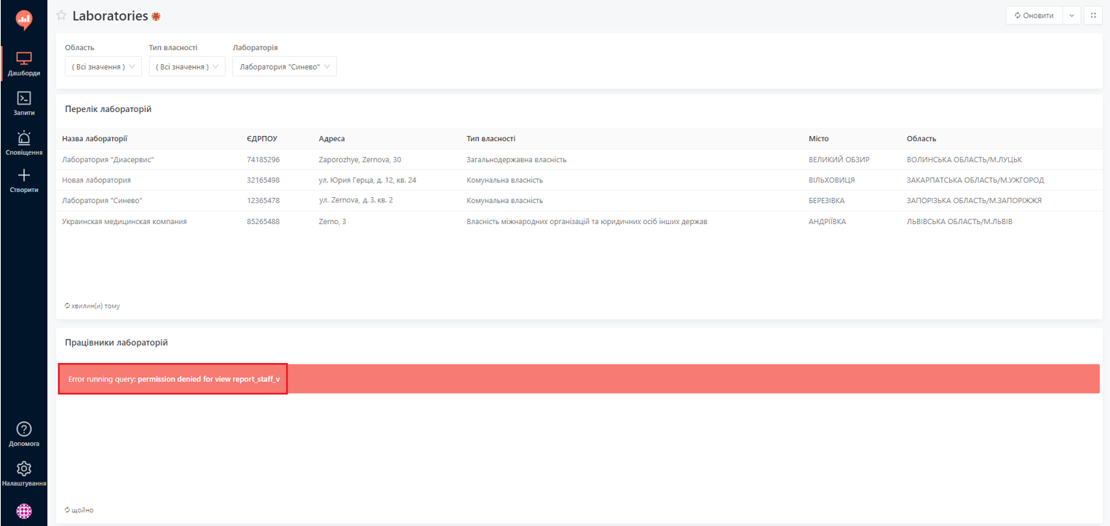Refresh Перелік лабораторій widget via хвилин(и) тому
Screen dimensions: 1110x526
[92, 306]
